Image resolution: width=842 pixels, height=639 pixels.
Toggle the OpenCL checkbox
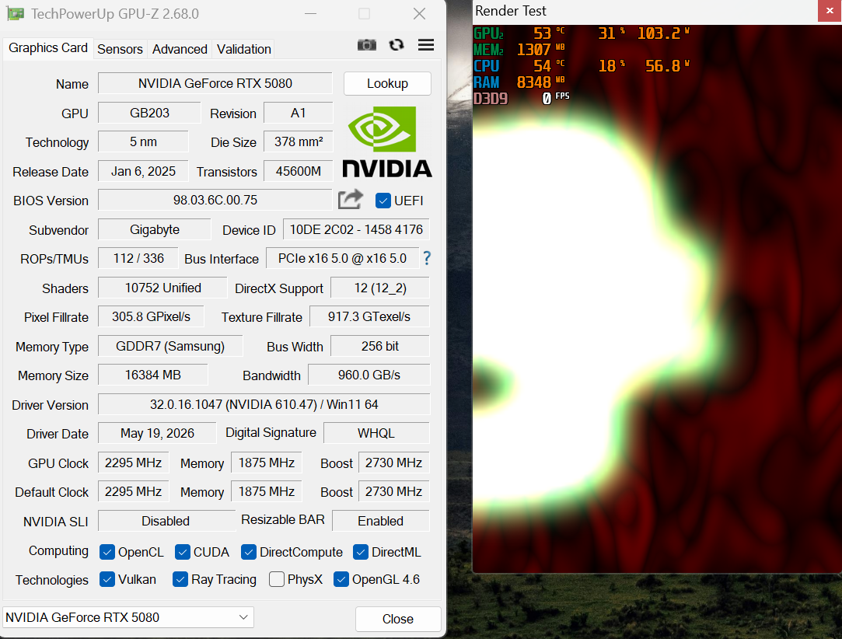[x=107, y=552]
